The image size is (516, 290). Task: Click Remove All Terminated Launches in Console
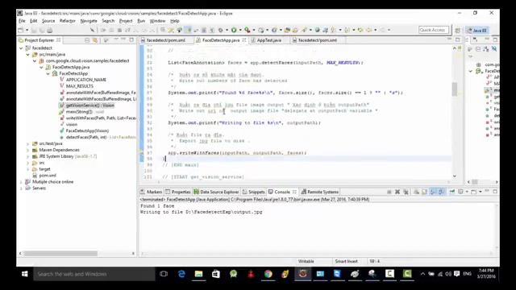pyautogui.click(x=406, y=192)
